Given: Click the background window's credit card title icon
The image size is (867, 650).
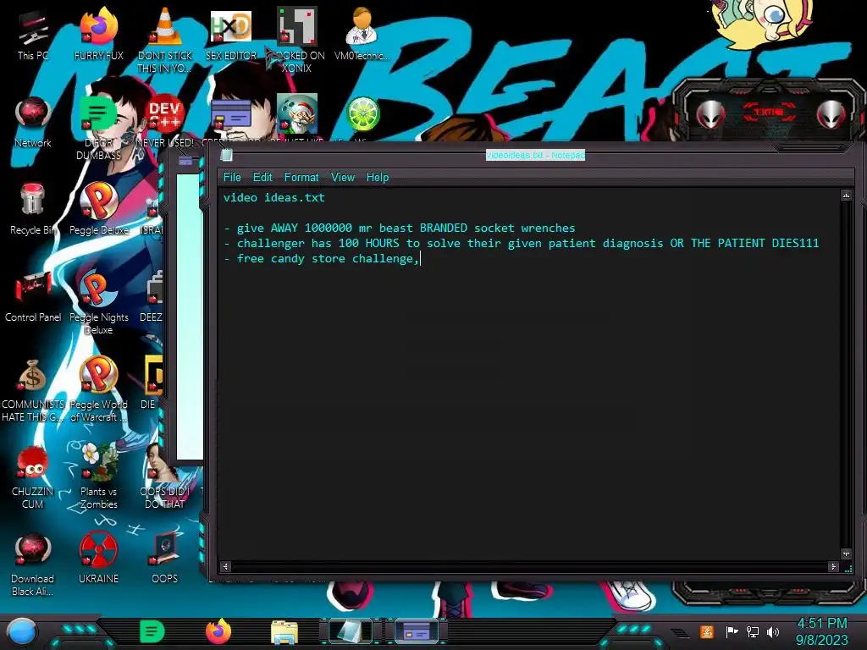Looking at the screenshot, I should tap(185, 161).
